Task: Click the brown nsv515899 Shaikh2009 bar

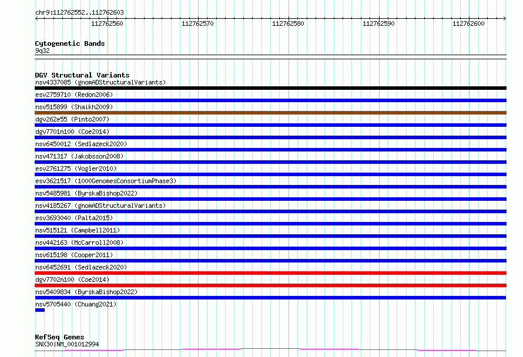Action: pyautogui.click(x=270, y=113)
